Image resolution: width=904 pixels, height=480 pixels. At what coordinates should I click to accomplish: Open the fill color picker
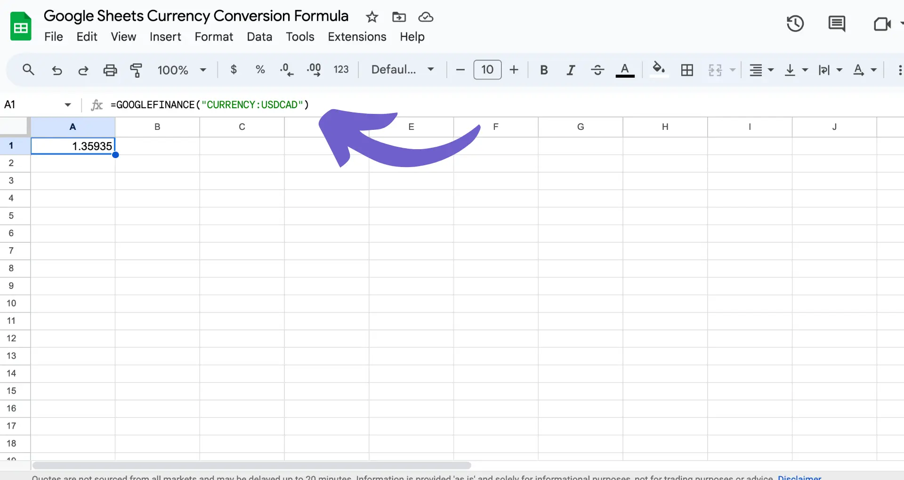point(659,70)
